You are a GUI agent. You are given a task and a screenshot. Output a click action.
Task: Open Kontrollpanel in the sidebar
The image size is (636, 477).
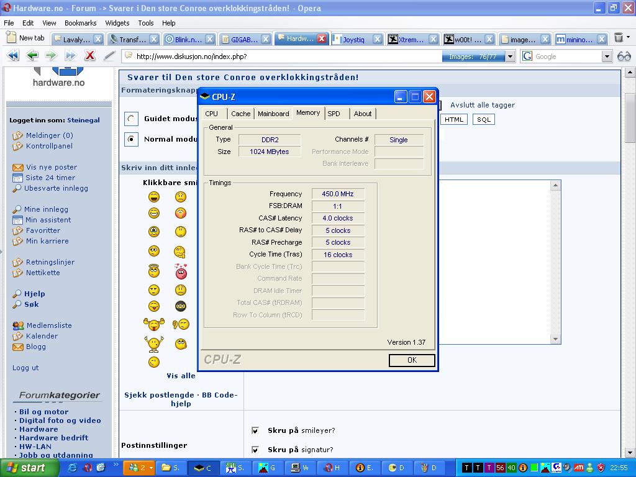(50, 146)
